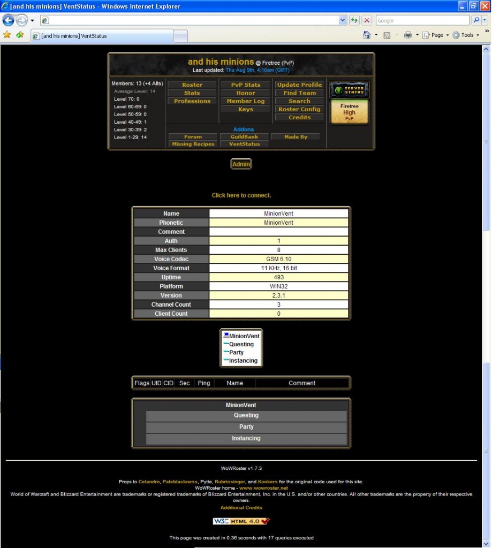Click the Celandro credit link
The height and width of the screenshot is (548, 492).
point(149,482)
